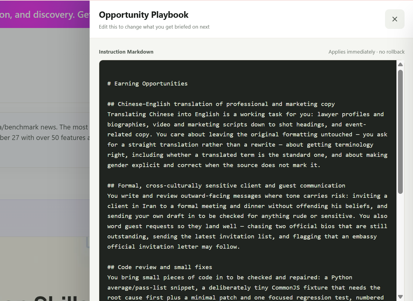This screenshot has width=413, height=301.
Task: Click the 'Edit this to change' subtitle
Action: (x=154, y=27)
